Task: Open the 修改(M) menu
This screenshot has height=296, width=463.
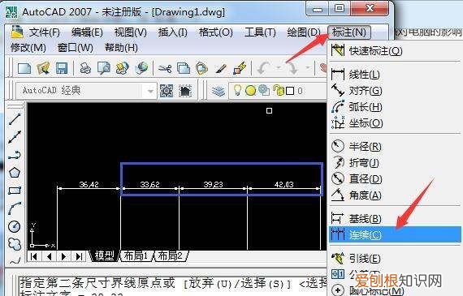Action: (x=28, y=48)
